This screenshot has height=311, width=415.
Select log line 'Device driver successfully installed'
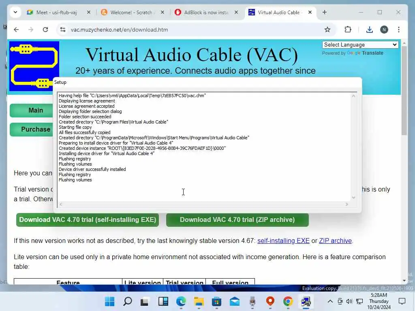point(92,169)
